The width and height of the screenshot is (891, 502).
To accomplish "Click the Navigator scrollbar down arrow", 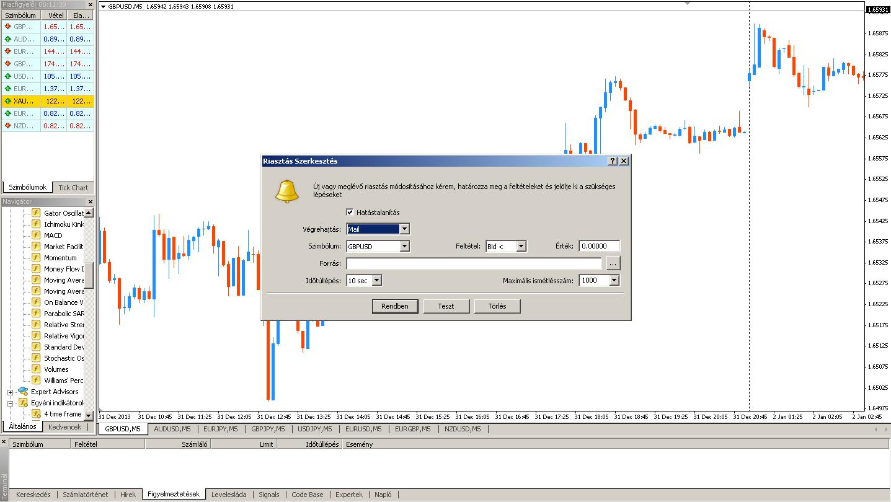I will pyautogui.click(x=89, y=416).
